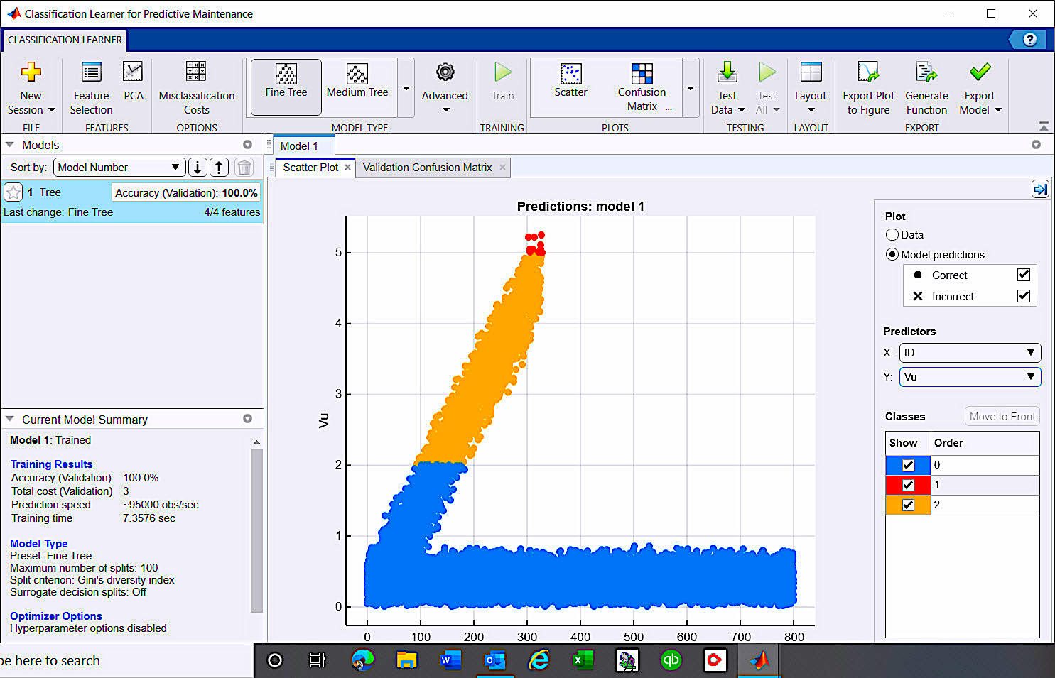This screenshot has width=1055, height=678.
Task: Select model 1 Tree in list
Action: pos(132,202)
